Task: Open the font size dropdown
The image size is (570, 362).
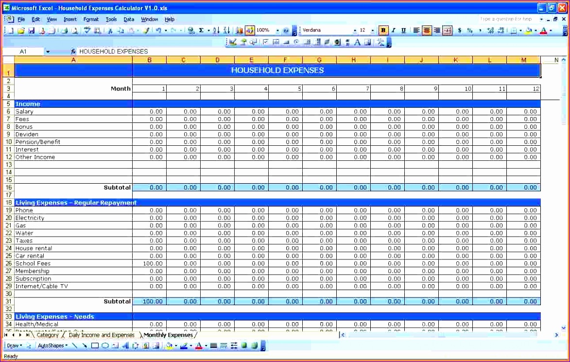Action: 372,30
